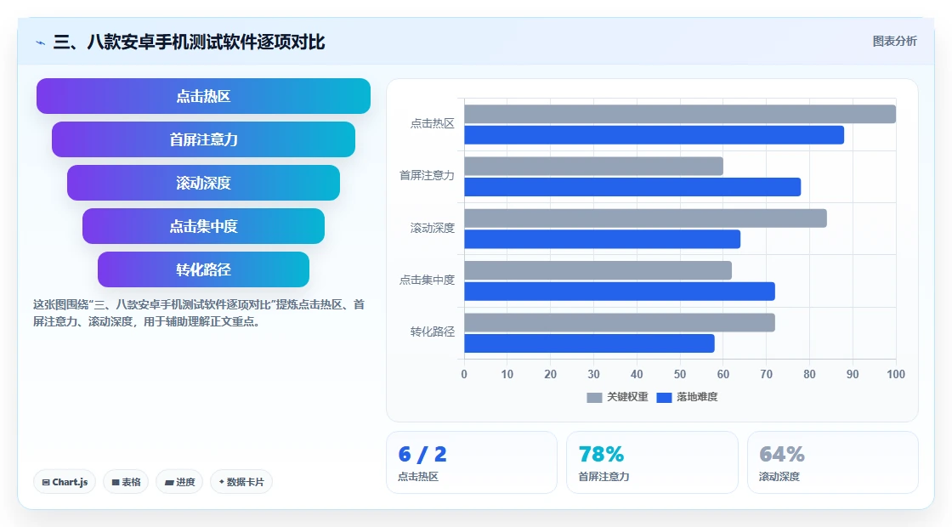The width and height of the screenshot is (952, 527).
Task: Select the 滚动深度 funnel stage
Action: (203, 183)
